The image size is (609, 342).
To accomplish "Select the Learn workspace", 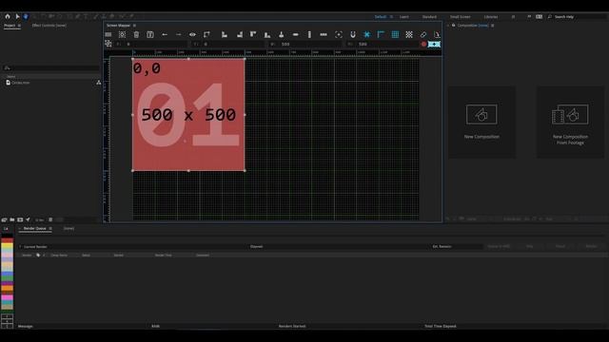I will [x=404, y=17].
